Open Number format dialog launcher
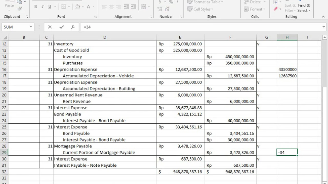Screen dimensions: 328x184 pos(181,17)
